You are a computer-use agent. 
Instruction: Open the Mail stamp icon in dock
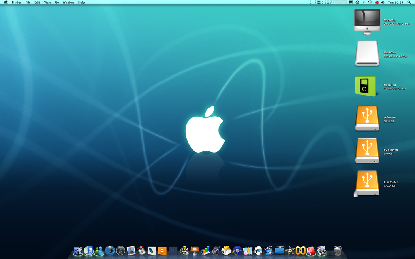click(131, 251)
